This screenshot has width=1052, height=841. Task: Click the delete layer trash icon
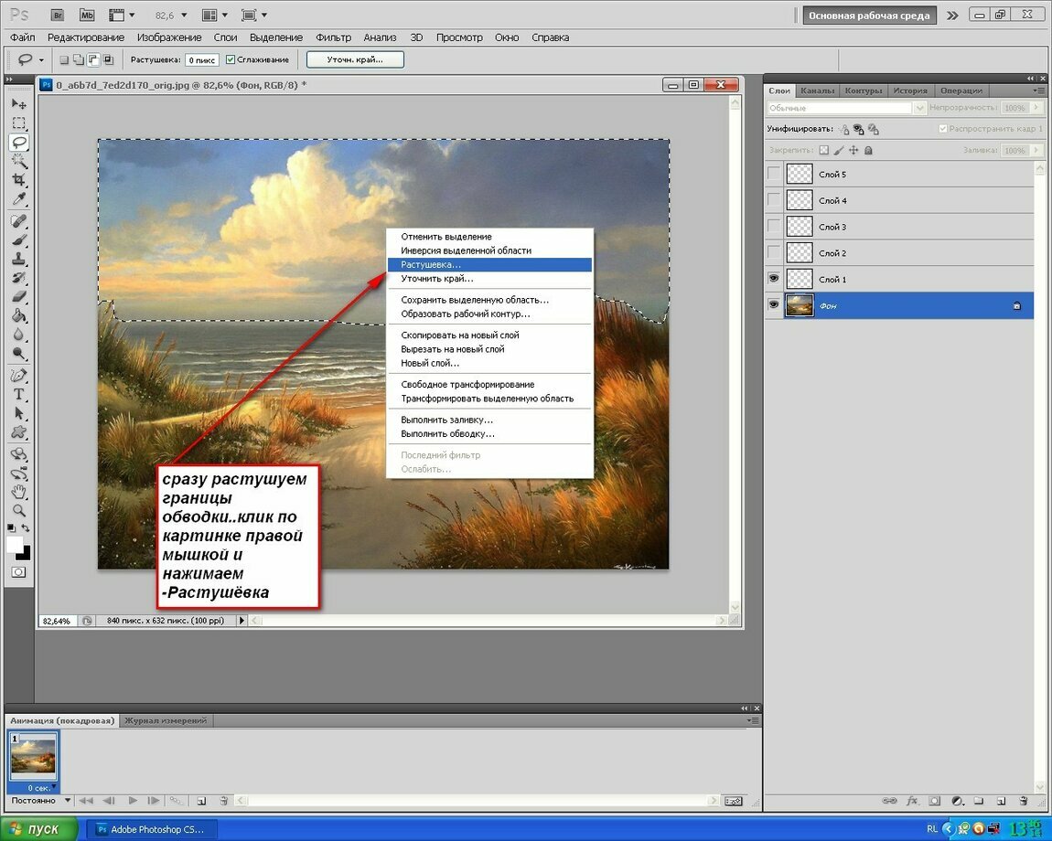[x=1023, y=801]
